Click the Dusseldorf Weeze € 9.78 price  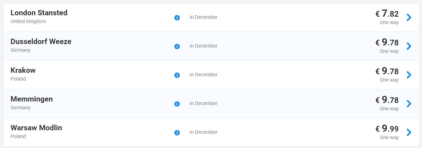click(387, 43)
